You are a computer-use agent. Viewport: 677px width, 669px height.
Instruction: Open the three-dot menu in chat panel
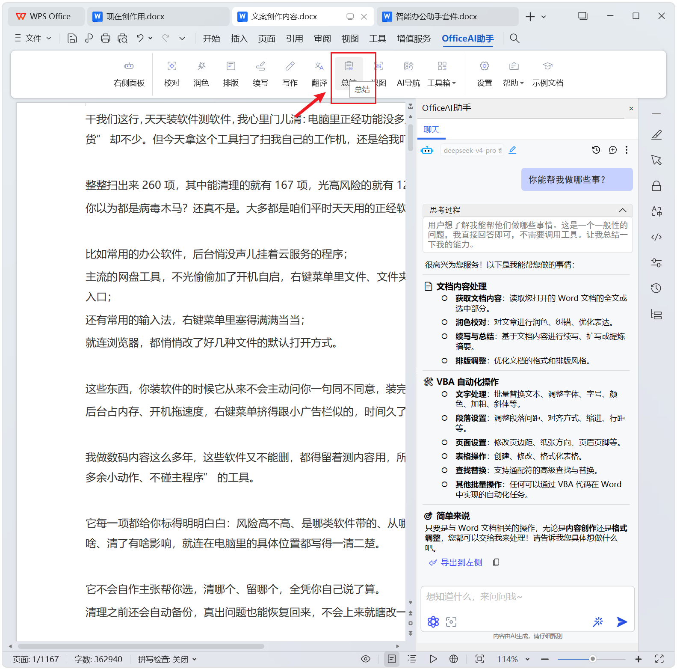click(627, 150)
